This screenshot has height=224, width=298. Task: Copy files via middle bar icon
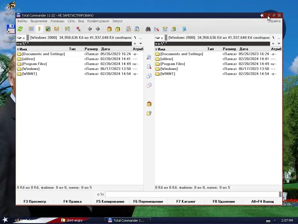(x=149, y=76)
